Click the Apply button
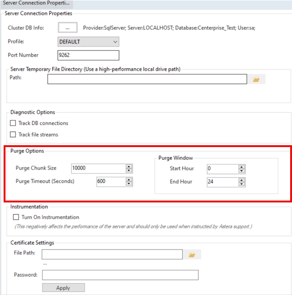The width and height of the screenshot is (292, 295). click(63, 288)
